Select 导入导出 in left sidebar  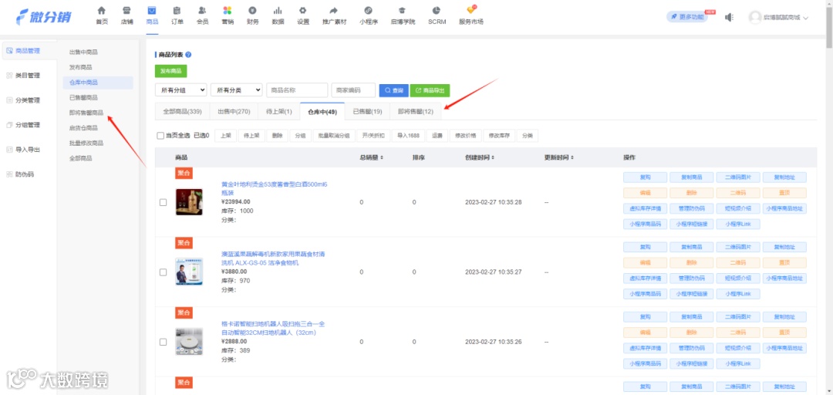tap(29, 150)
